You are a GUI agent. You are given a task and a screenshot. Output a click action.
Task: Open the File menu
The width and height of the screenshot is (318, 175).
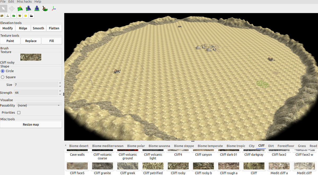[x=3, y=2]
